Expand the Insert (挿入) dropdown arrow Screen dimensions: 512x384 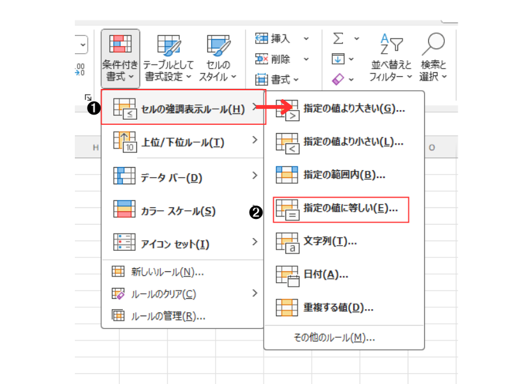pos(306,39)
